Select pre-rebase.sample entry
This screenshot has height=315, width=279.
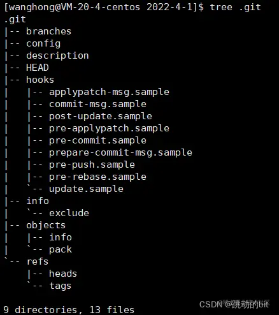coord(97,177)
